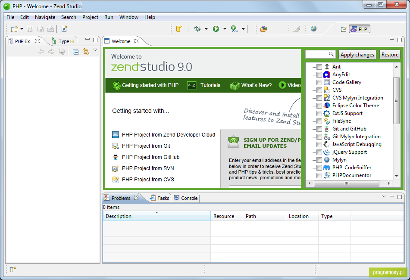Click the Forward arrow in PHP Explorer
Viewport: 410px width, 280px height.
click(51, 52)
